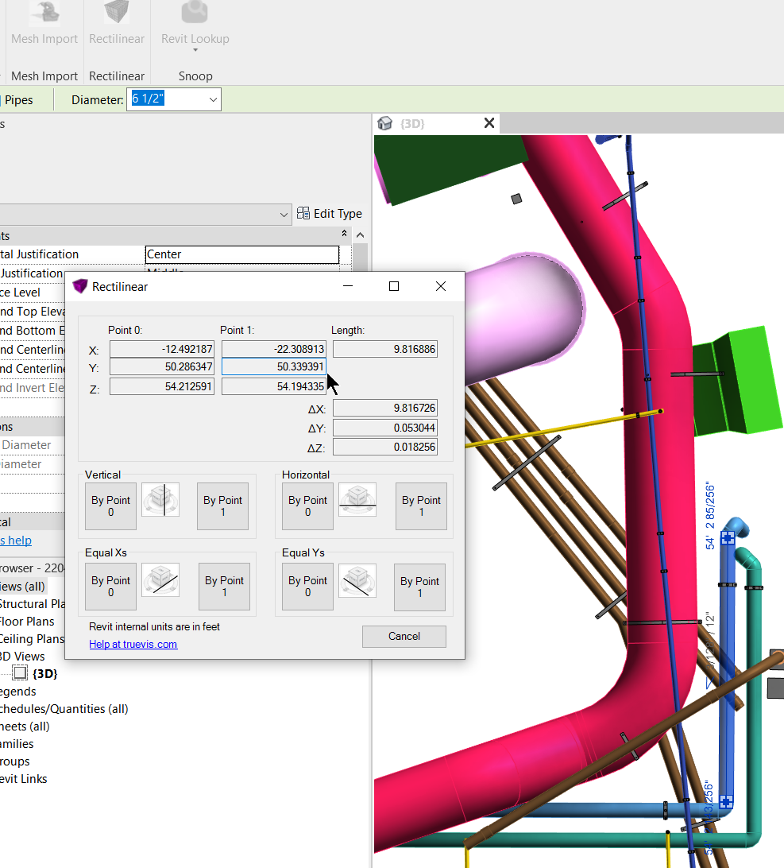Open the Help at truevis.com link
The width and height of the screenshot is (784, 868).
(x=133, y=644)
